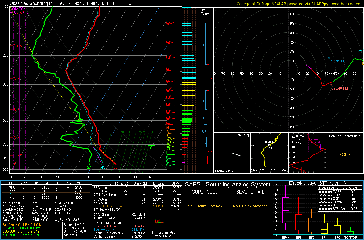Viewport: 364px width, 240px height.
Task: Click the "Potential Hazard Type" header
Action: (345, 136)
